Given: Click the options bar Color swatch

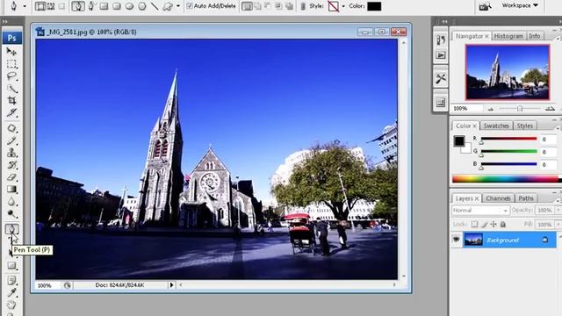Looking at the screenshot, I should click(374, 6).
